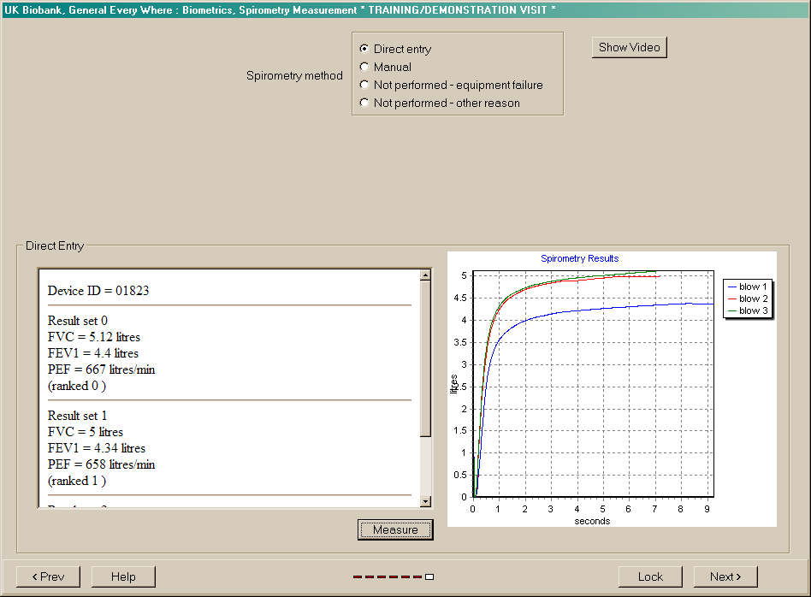Viewport: 811px width, 597px height.
Task: Select the Result set 0 heading text
Action: 78,321
